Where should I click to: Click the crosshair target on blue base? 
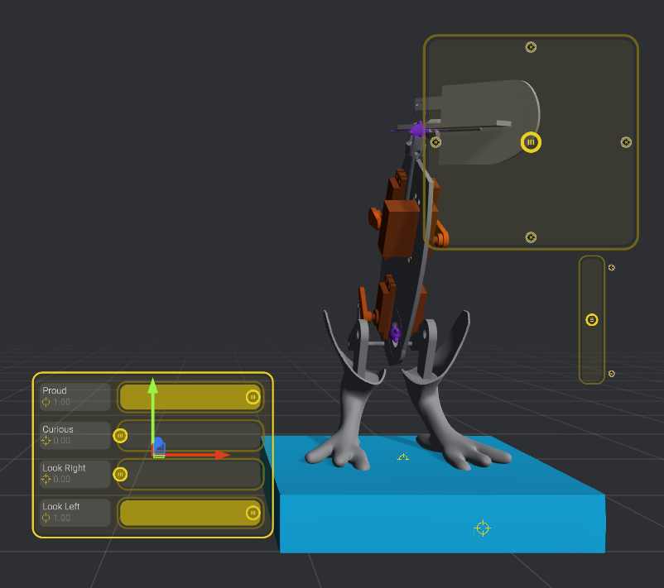(483, 528)
